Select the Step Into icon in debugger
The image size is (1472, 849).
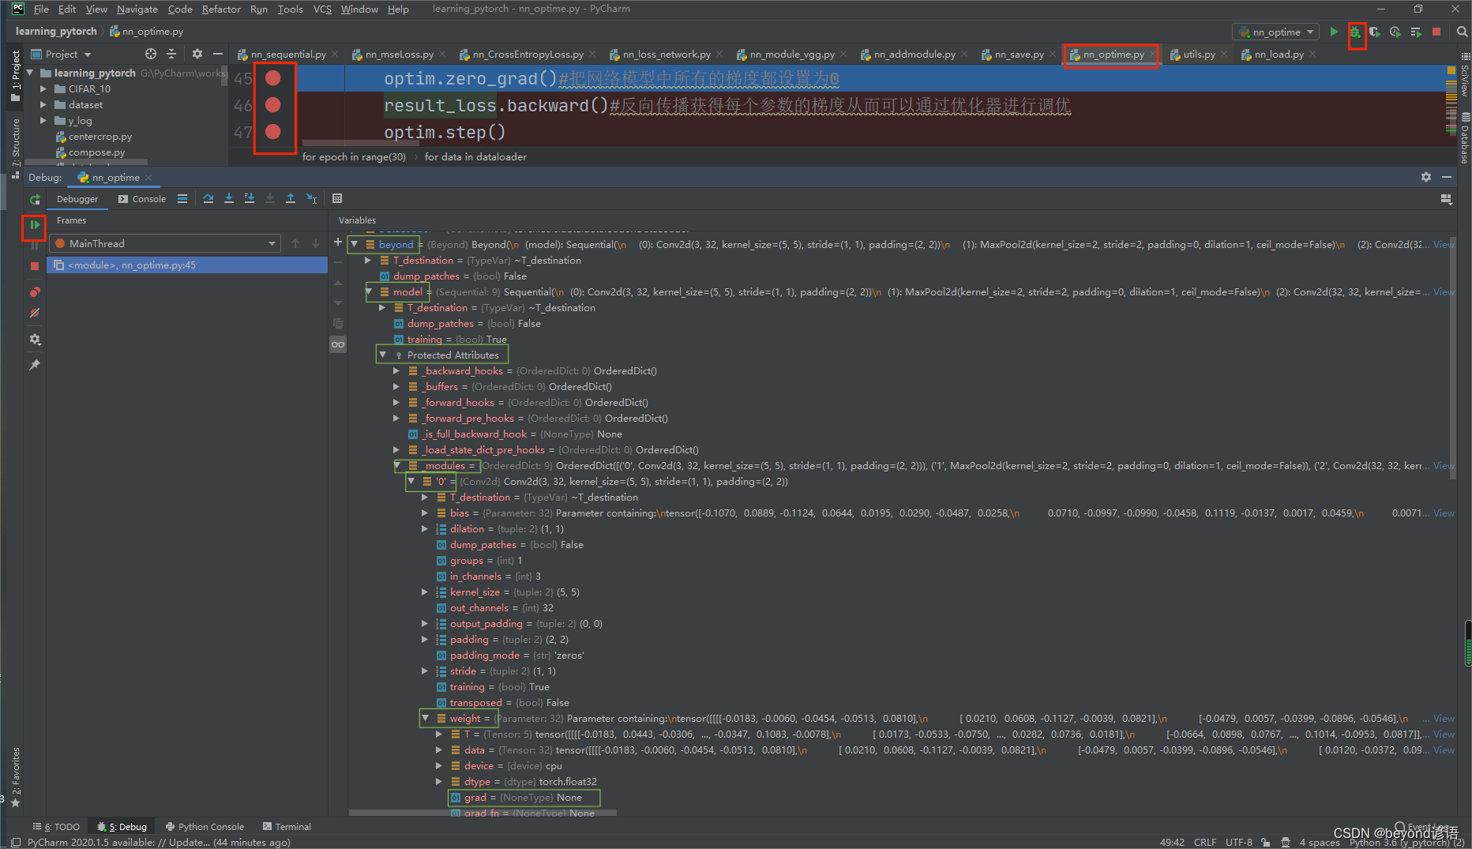click(x=229, y=198)
